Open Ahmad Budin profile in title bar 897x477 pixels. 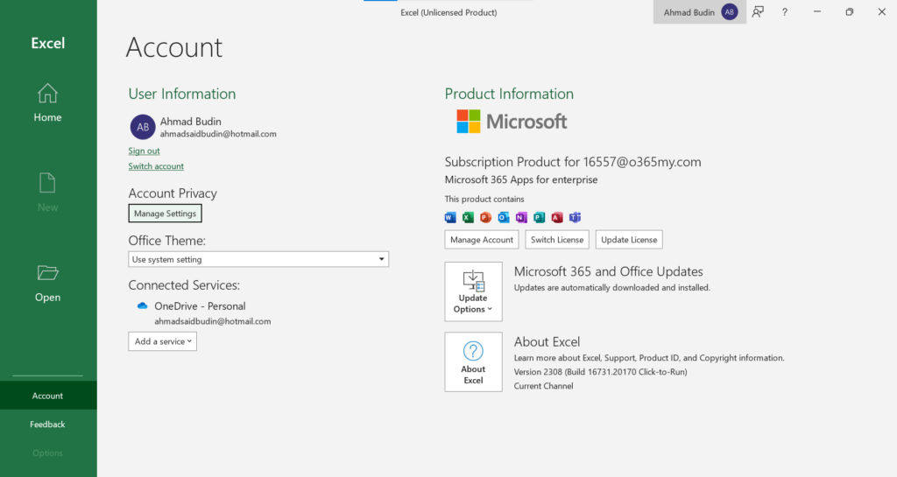click(x=700, y=12)
